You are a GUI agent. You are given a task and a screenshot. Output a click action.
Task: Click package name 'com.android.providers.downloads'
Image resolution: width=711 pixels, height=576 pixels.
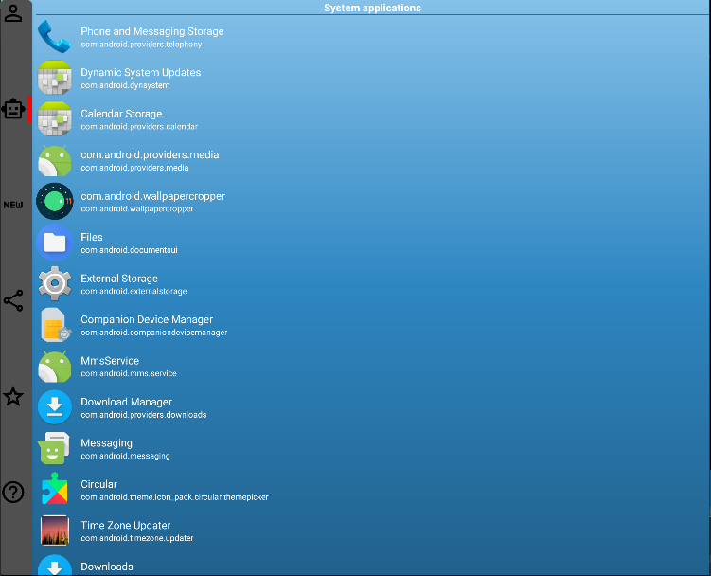click(144, 415)
